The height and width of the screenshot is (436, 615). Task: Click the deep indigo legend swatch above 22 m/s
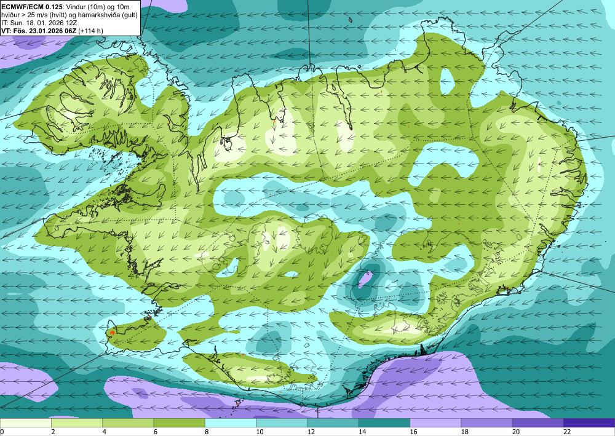tap(589, 423)
